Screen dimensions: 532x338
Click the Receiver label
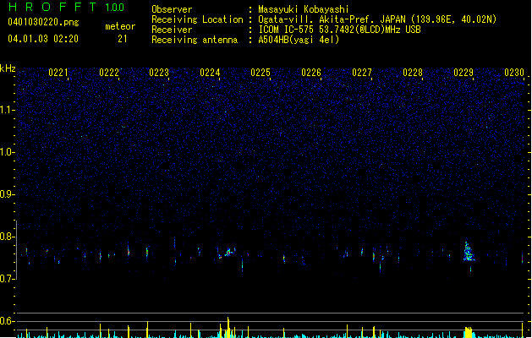(172, 30)
